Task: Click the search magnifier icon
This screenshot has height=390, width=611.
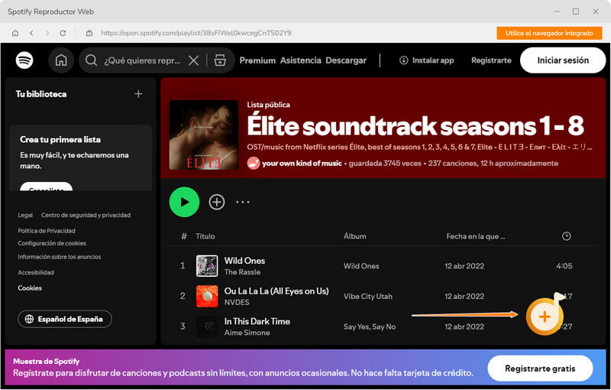Action: 91,60
